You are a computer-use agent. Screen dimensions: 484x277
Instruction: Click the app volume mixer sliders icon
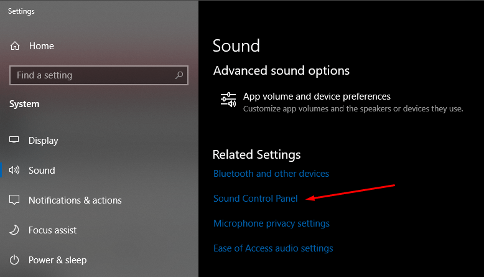click(x=228, y=100)
